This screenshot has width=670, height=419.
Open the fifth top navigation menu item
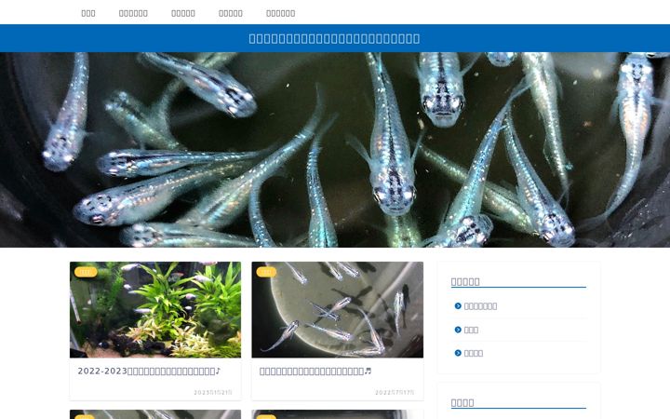click(281, 13)
